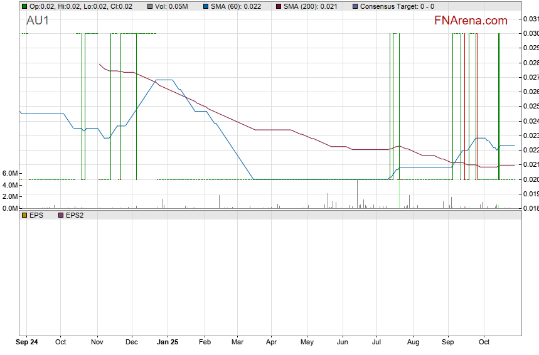Click the dark red SMA (200) swatch
Screen dimensions: 539x355
tap(278, 6)
